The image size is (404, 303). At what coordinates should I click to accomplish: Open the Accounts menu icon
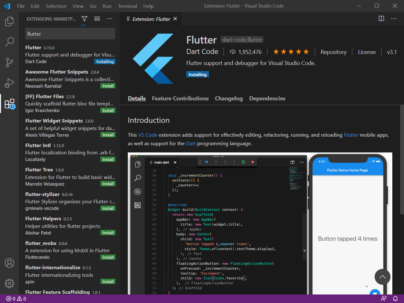[x=9, y=263]
